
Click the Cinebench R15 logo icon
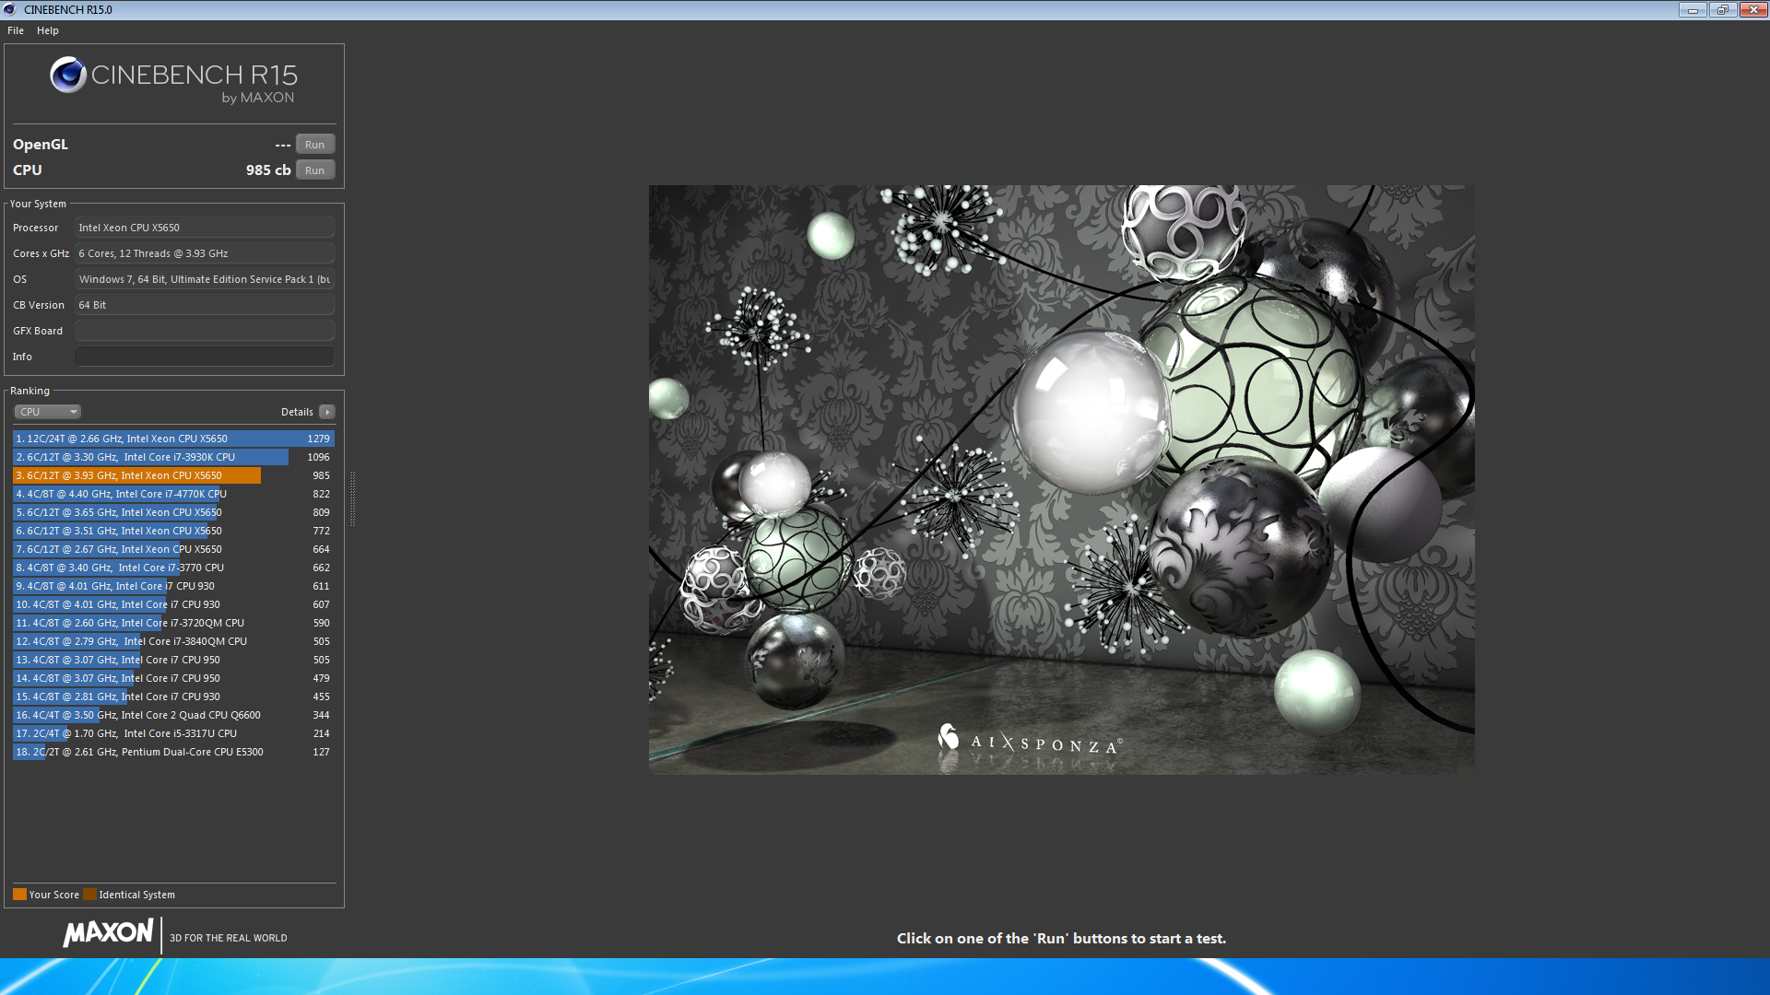tap(68, 75)
